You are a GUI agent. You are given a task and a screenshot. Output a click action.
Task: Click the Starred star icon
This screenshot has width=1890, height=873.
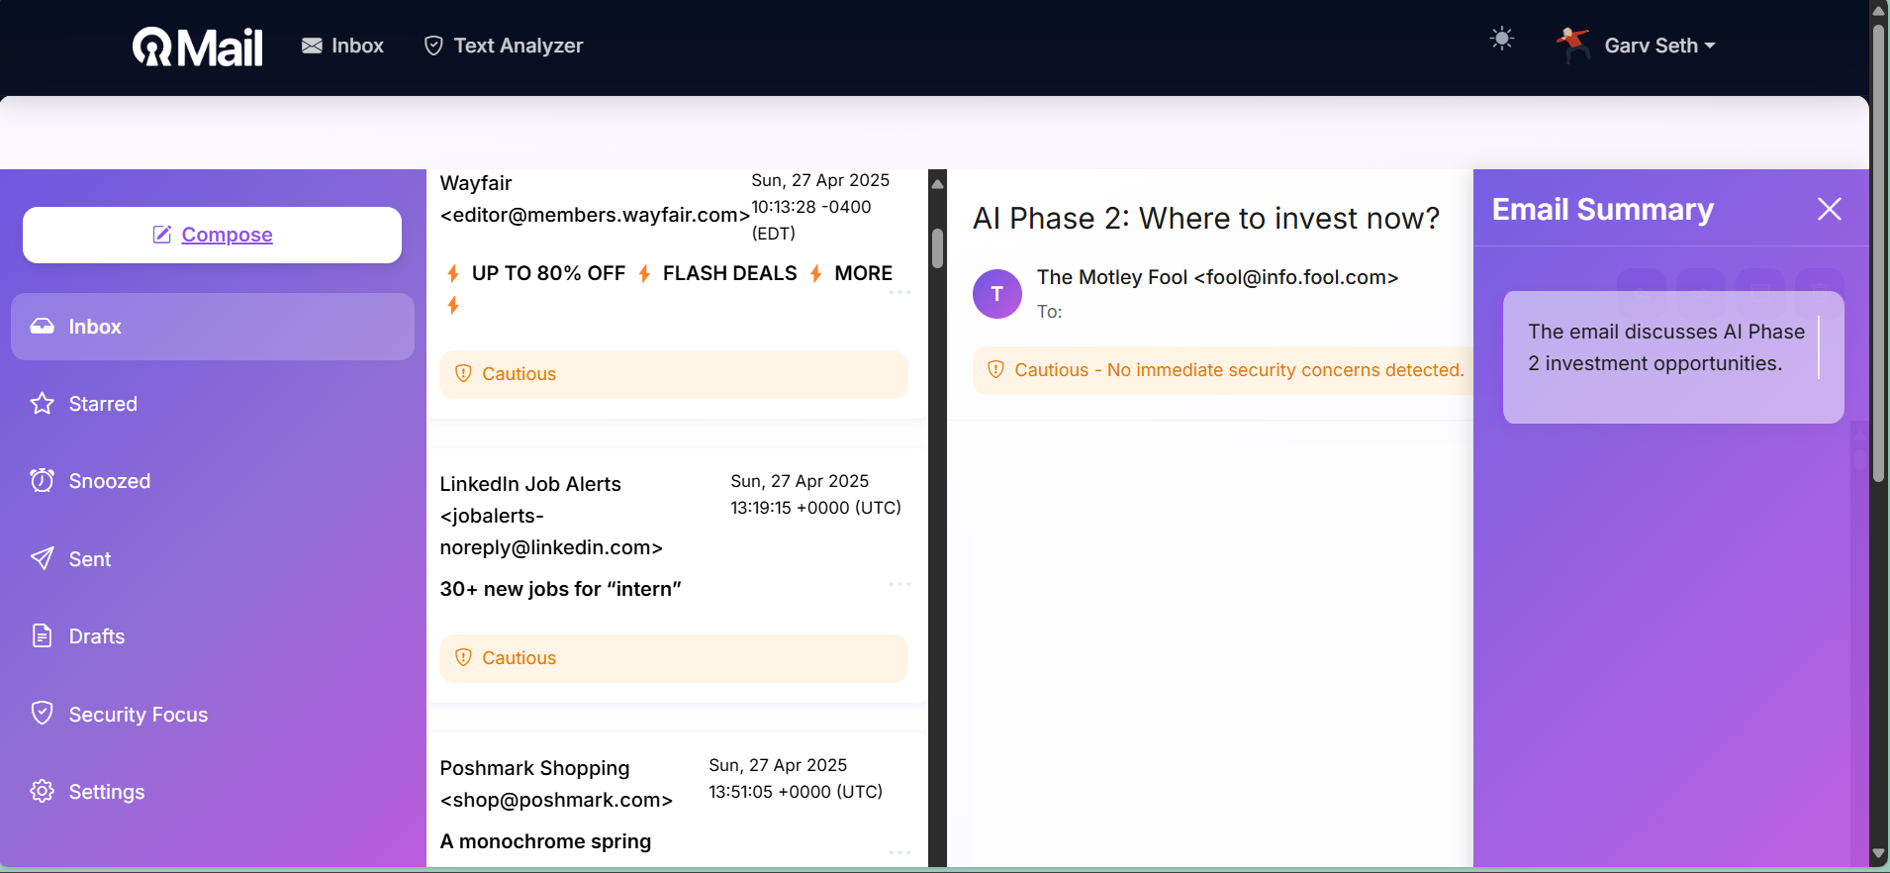43,404
